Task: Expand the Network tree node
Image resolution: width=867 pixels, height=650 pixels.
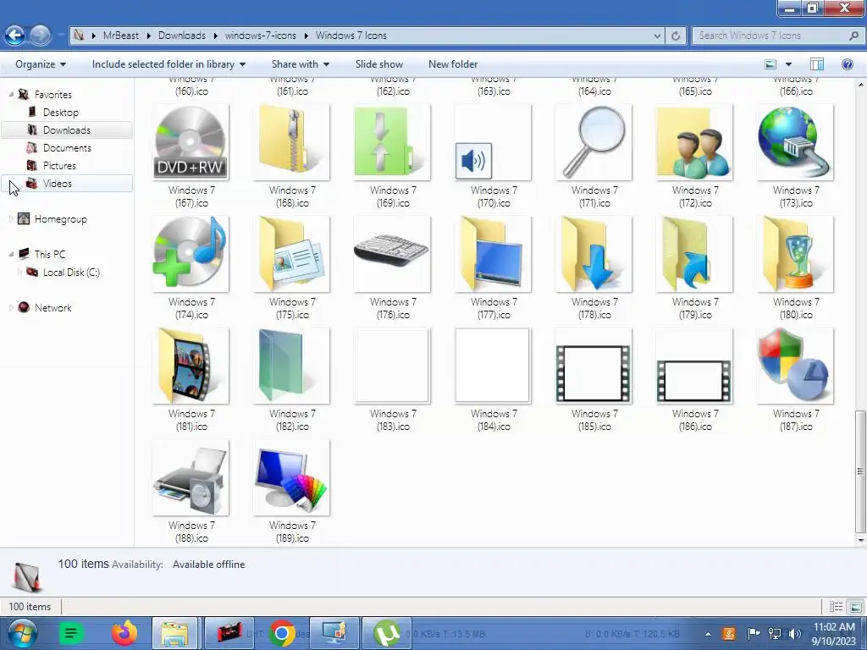Action: pos(11,308)
